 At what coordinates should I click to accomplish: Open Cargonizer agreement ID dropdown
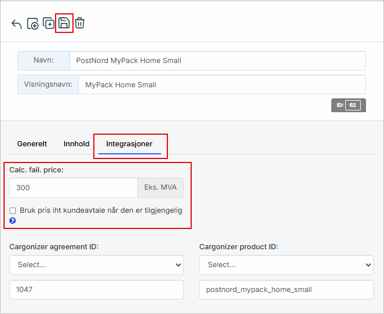click(x=96, y=265)
